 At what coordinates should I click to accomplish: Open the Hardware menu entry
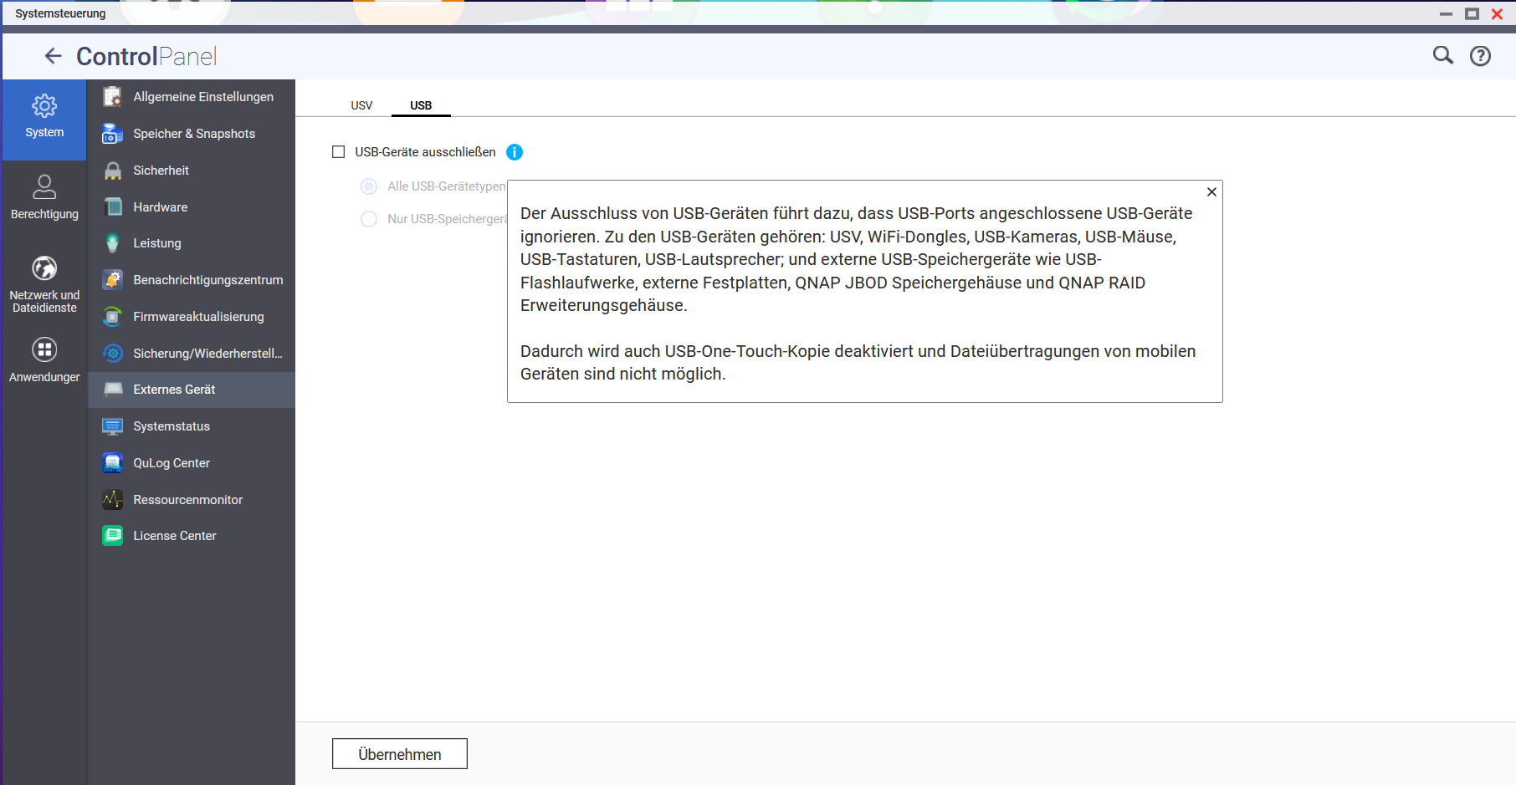192,206
